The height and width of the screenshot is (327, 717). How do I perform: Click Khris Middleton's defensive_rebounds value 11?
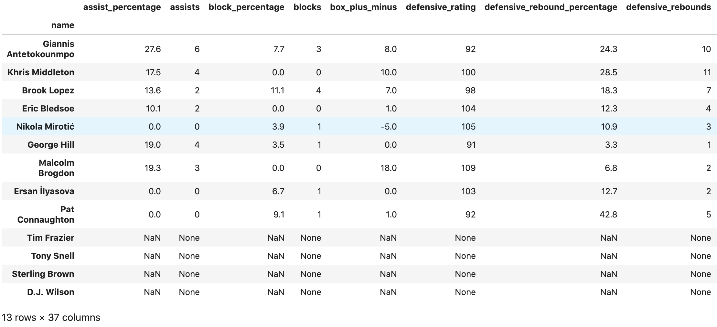pyautogui.click(x=707, y=72)
